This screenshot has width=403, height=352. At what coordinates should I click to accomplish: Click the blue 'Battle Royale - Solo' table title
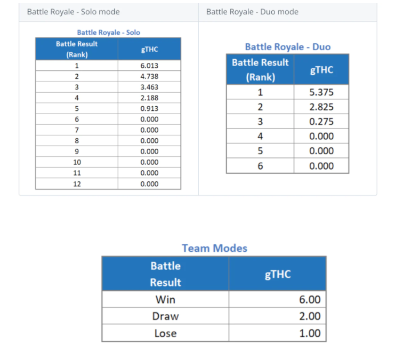[108, 33]
